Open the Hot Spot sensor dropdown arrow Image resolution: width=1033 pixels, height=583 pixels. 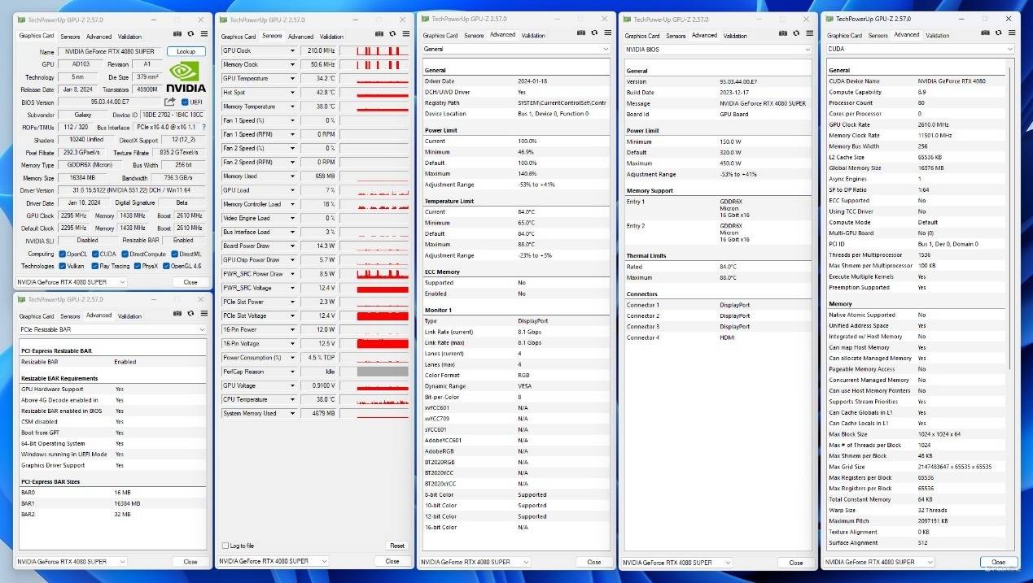(292, 93)
